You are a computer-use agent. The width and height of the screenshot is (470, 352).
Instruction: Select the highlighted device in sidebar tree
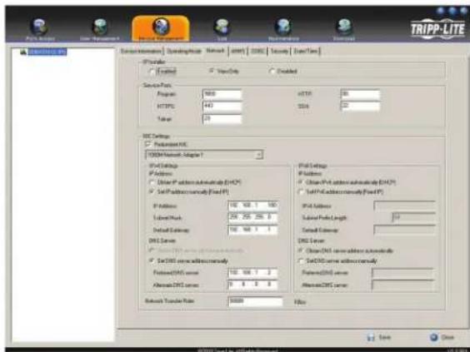(47, 52)
